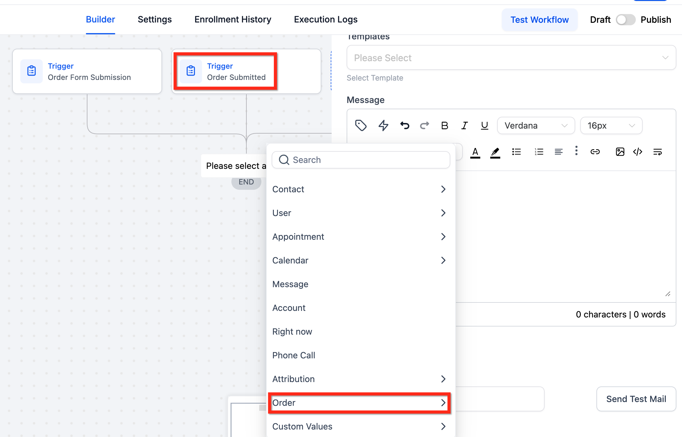Toggle underline text formatting
This screenshot has height=437, width=682.
point(484,125)
